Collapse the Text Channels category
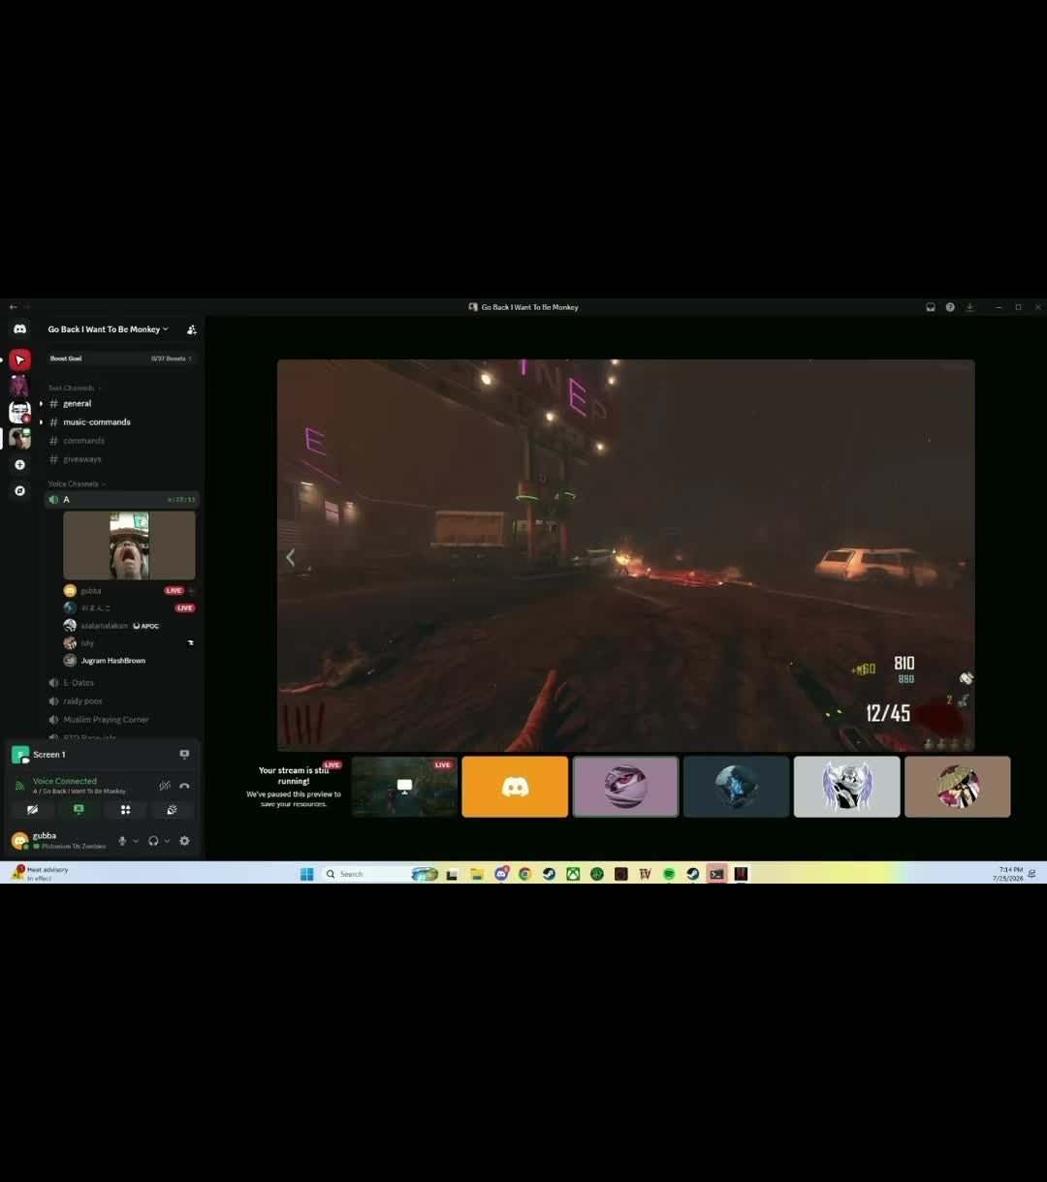Screen dimensions: 1047x1182 [75, 388]
